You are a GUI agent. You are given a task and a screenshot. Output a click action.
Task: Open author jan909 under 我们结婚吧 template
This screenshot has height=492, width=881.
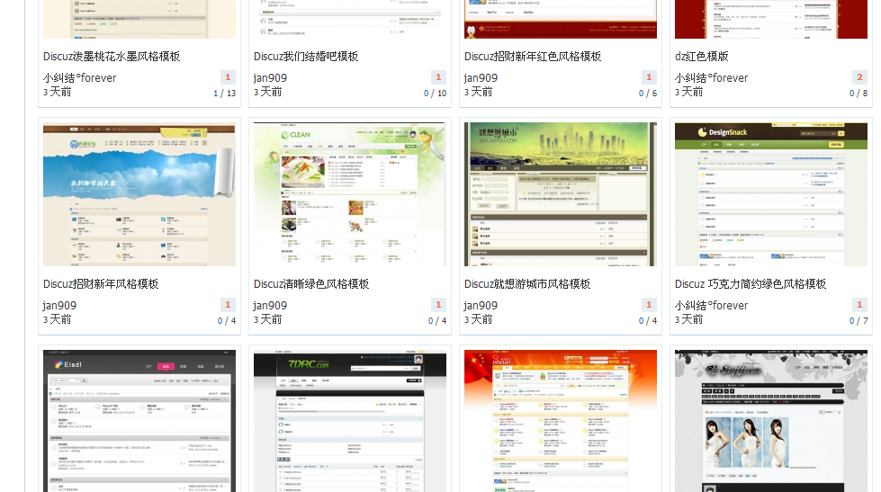(270, 78)
